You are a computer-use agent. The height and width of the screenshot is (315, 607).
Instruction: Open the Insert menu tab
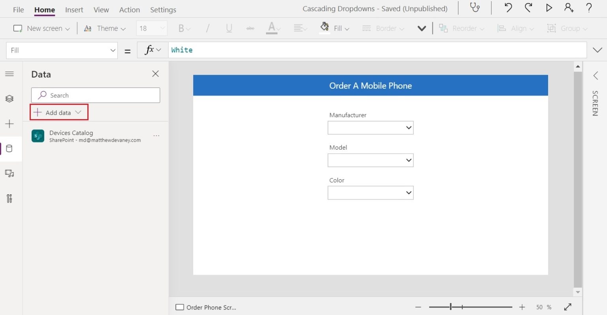(74, 10)
